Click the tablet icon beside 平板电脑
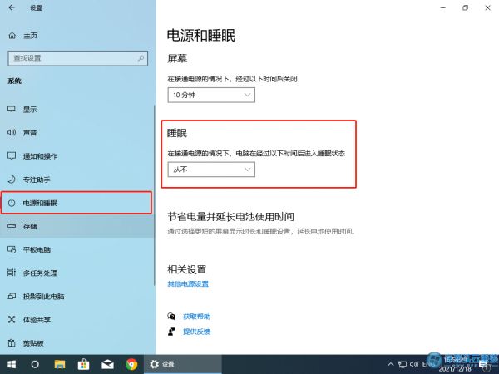Image resolution: width=499 pixels, height=374 pixels. pyautogui.click(x=12, y=249)
